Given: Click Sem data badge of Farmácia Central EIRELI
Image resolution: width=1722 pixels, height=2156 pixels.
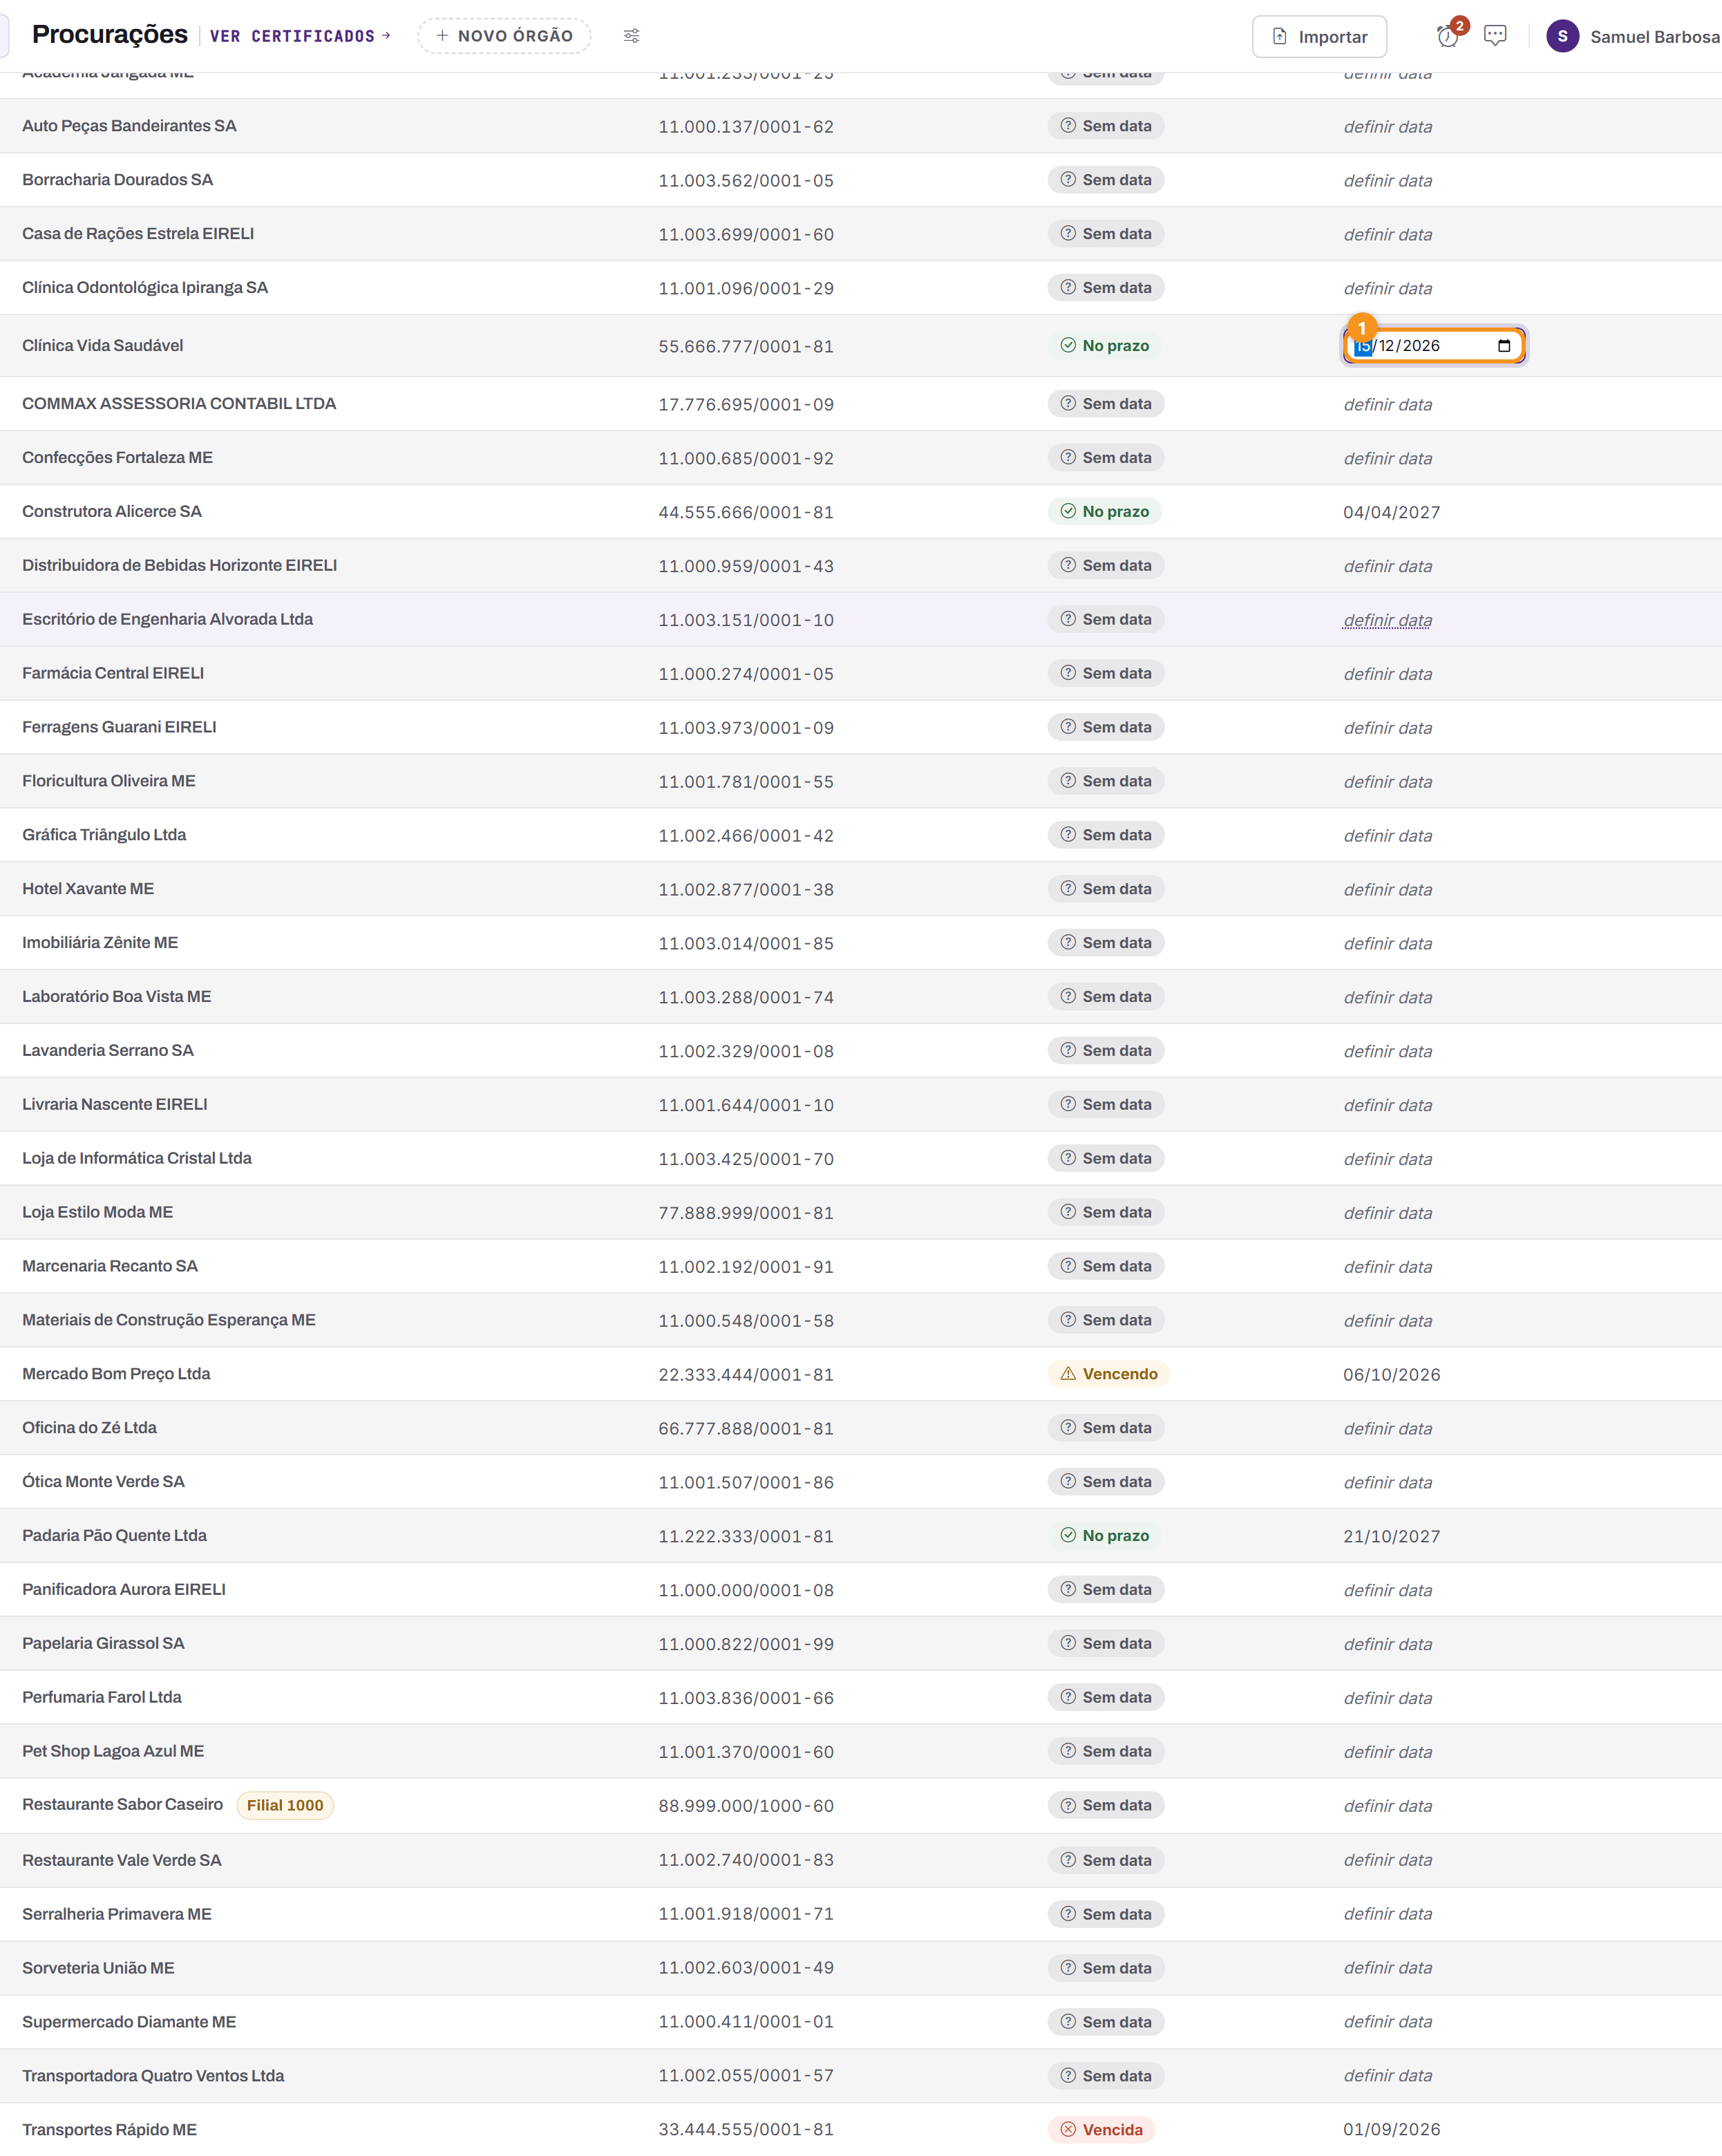Looking at the screenshot, I should pos(1106,673).
